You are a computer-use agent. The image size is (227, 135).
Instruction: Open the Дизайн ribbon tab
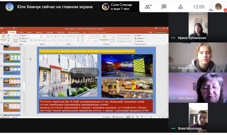pyautogui.click(x=30, y=32)
